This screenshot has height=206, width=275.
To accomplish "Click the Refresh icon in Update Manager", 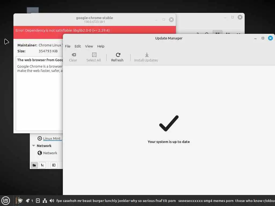I will pyautogui.click(x=118, y=55).
